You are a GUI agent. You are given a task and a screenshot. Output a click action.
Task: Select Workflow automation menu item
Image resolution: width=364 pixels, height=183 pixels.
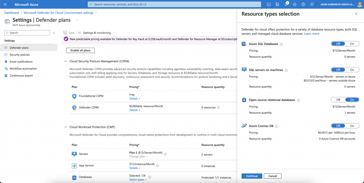[23, 68]
